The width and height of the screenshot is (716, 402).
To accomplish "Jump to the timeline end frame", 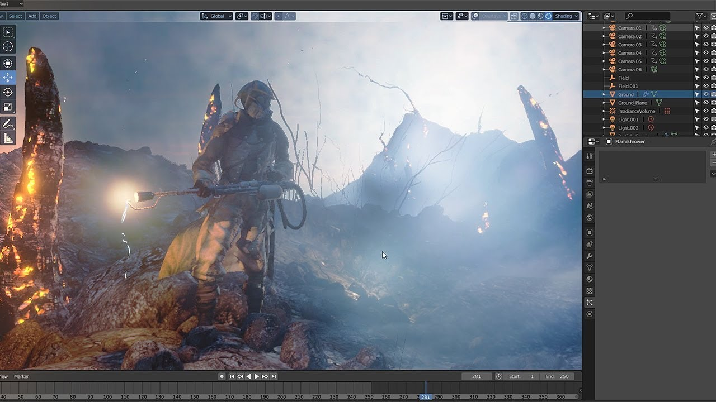I will pos(274,376).
